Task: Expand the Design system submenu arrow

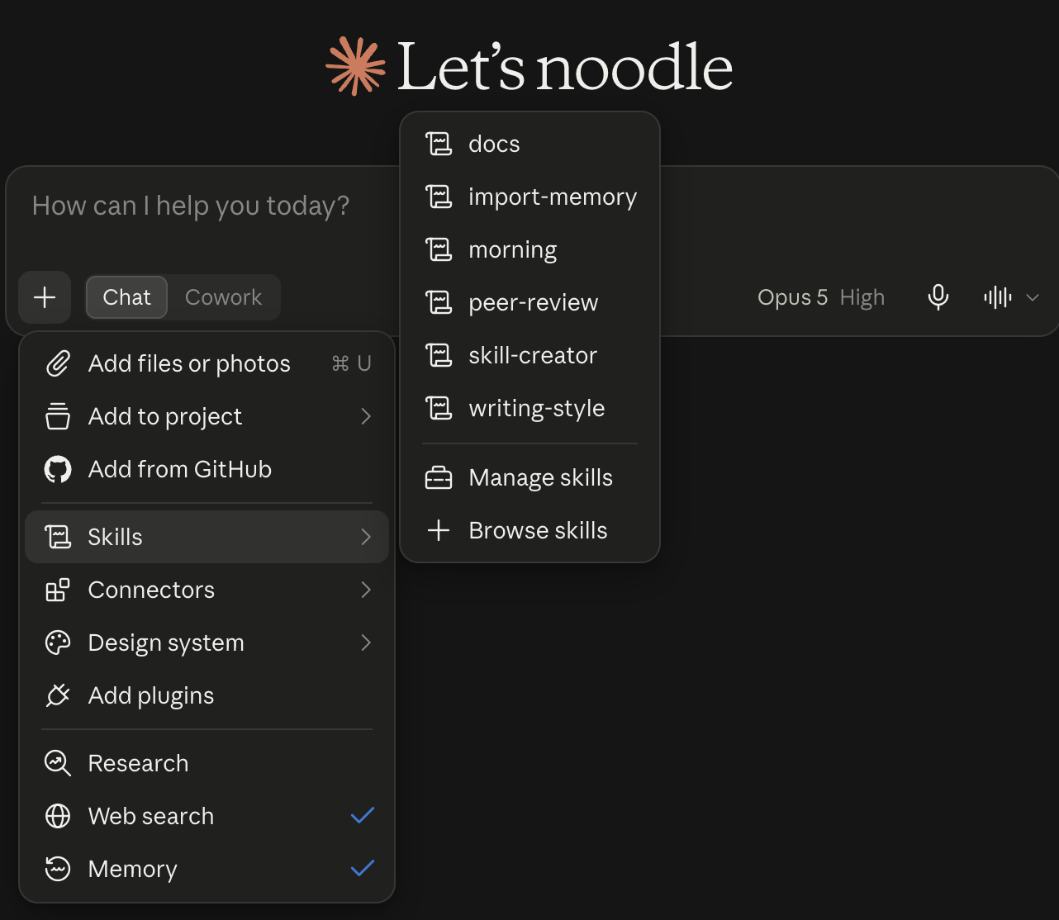Action: (x=366, y=643)
